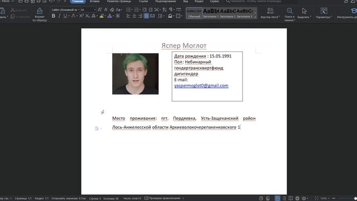The width and height of the screenshot is (357, 201).
Task: Click the sort icon
Action: pos(165,10)
